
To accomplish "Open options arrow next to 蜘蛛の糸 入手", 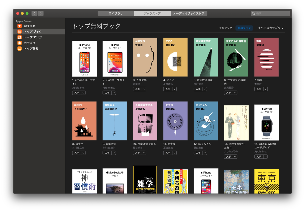I will pyautogui.click(x=114, y=153).
